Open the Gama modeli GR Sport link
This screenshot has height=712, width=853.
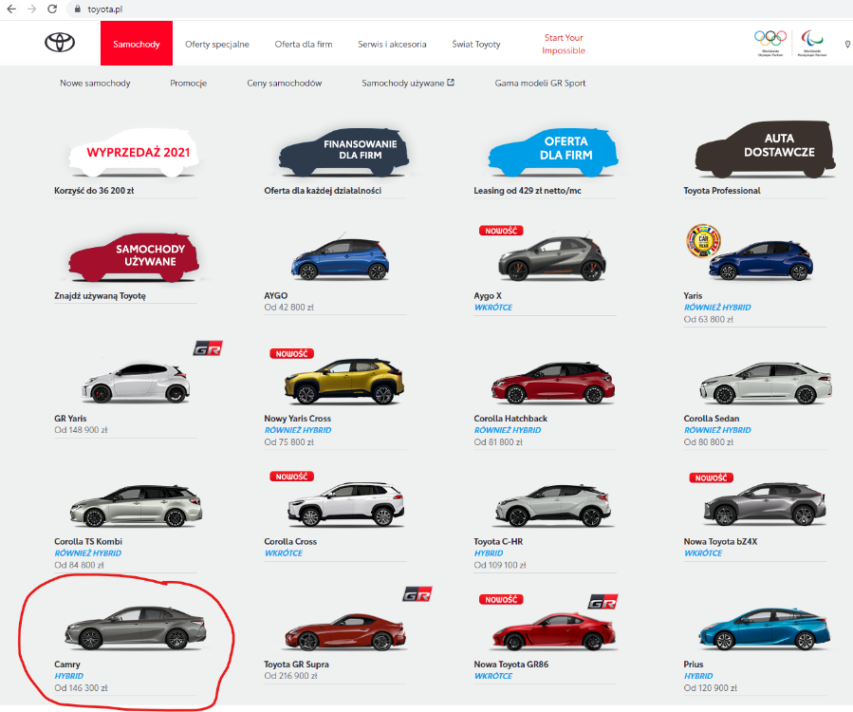pos(540,83)
